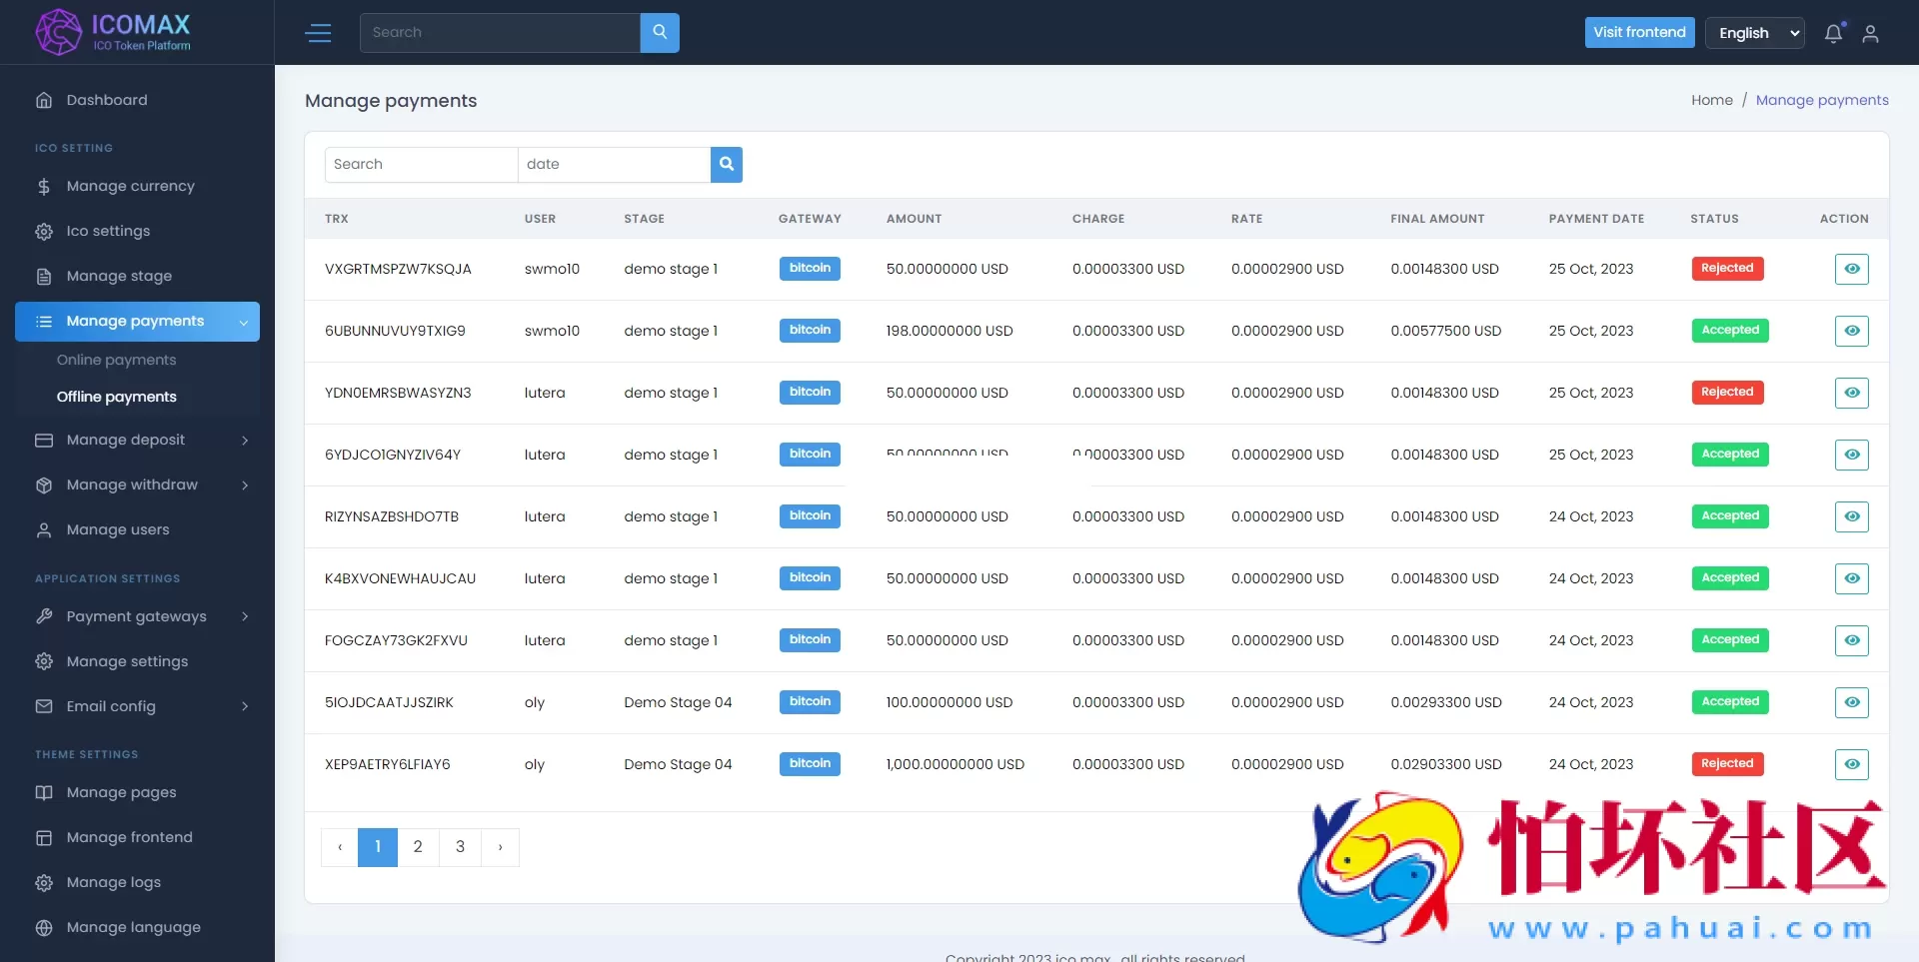Click the hamburger menu toggle icon
The height and width of the screenshot is (962, 1919).
318,33
